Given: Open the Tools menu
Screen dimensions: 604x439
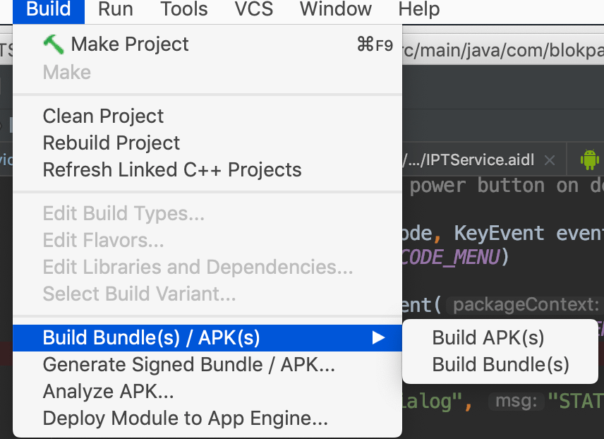Looking at the screenshot, I should coord(183,9).
